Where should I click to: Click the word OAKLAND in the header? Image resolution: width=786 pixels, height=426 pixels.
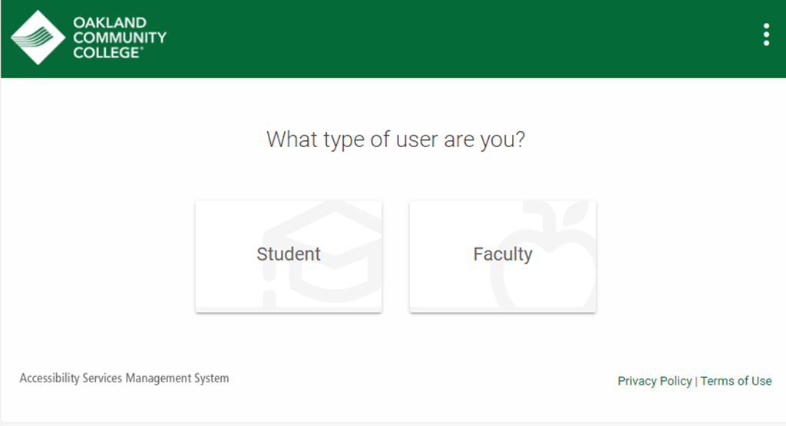(110, 22)
